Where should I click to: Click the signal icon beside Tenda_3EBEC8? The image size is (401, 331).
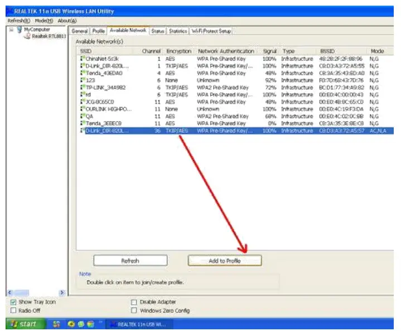83,123
